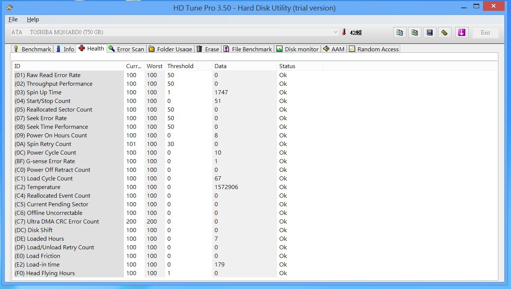
Task: Switch to the Error Scan tab
Action: (x=127, y=49)
